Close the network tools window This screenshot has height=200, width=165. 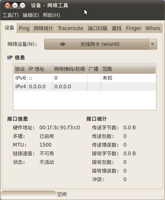7,5
